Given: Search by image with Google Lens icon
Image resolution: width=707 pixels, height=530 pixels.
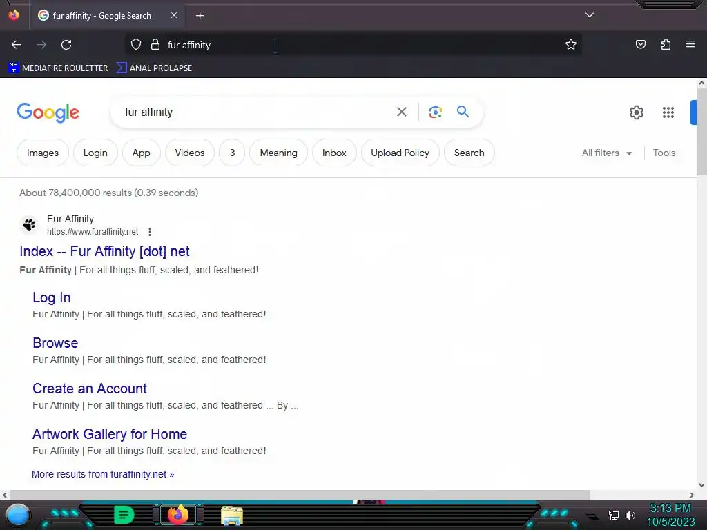Looking at the screenshot, I should point(435,112).
